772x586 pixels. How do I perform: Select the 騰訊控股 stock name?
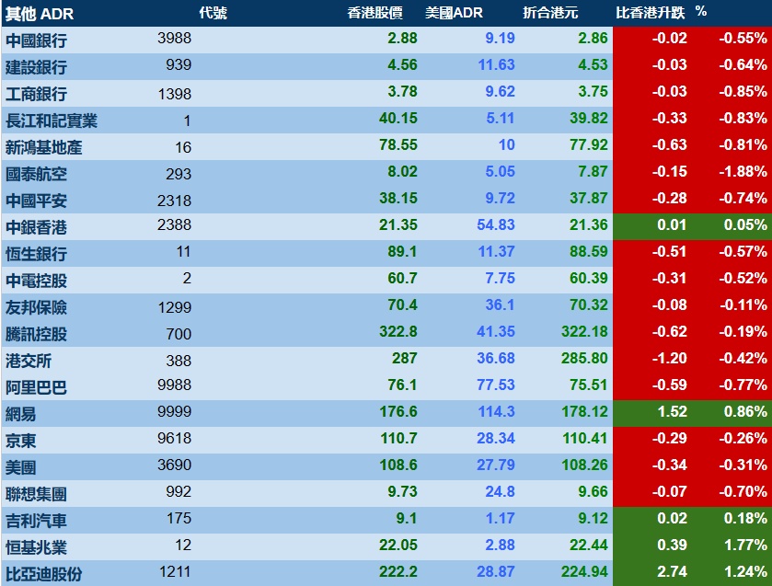pyautogui.click(x=36, y=334)
